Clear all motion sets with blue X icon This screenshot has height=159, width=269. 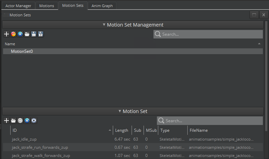pyautogui.click(x=20, y=34)
